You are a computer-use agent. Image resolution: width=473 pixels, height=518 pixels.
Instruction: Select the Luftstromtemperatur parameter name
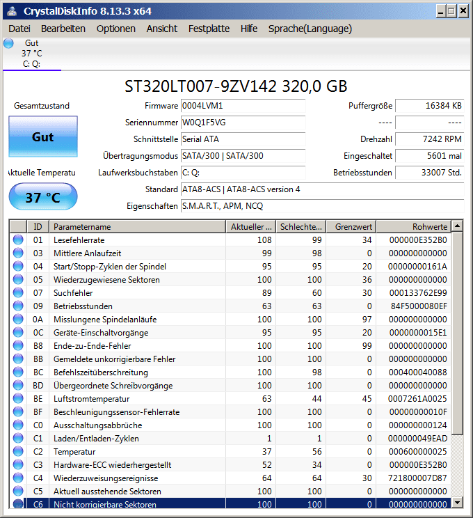(x=91, y=399)
